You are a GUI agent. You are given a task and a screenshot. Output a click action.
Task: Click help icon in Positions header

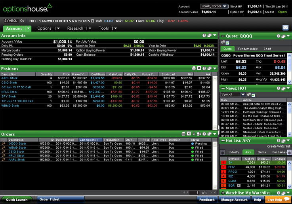204,68
